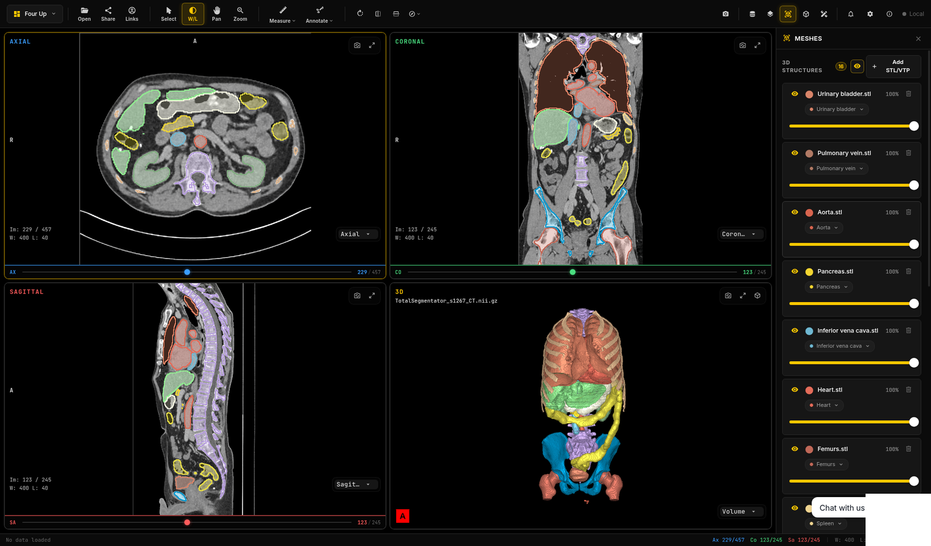Toggle visibility of Pancreas.stl
This screenshot has height=546, width=931.
[x=795, y=271]
